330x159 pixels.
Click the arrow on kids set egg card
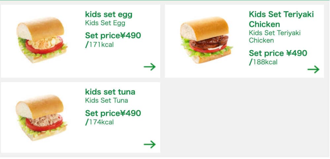149,67
